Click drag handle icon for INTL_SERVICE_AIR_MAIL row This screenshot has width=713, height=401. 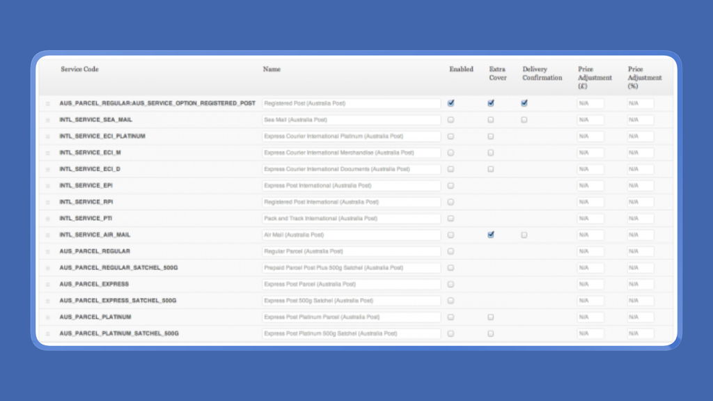coord(48,235)
